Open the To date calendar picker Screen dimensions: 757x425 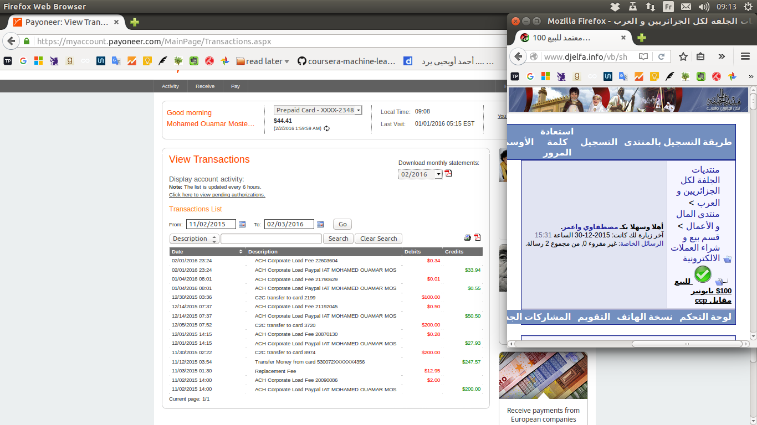320,224
